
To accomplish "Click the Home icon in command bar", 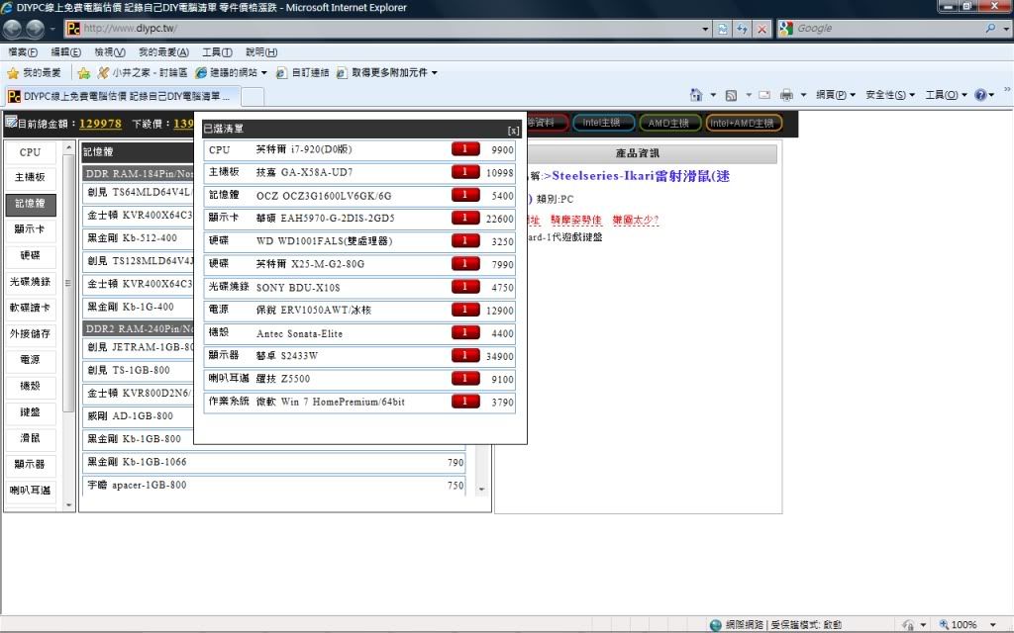I will (x=696, y=95).
